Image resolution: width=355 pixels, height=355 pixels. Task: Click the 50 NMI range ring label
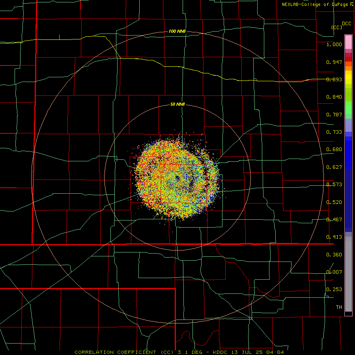tap(177, 105)
